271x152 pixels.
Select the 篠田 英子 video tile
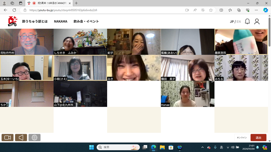pyautogui.click(x=188, y=68)
